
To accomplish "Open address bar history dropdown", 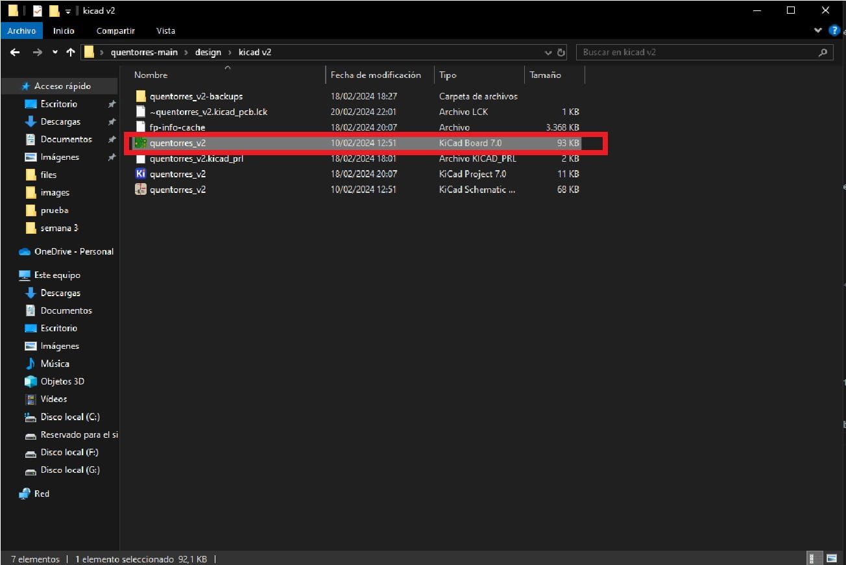I will pos(549,53).
